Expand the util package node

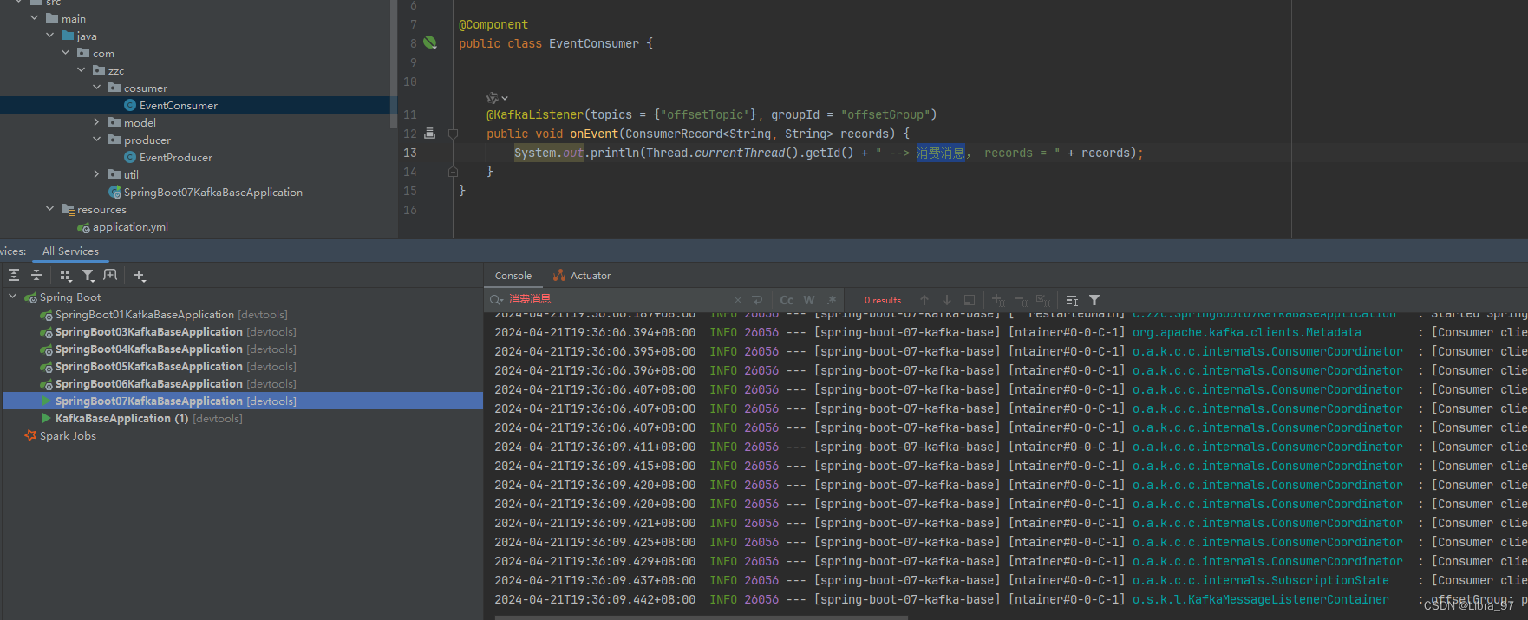pyautogui.click(x=96, y=174)
